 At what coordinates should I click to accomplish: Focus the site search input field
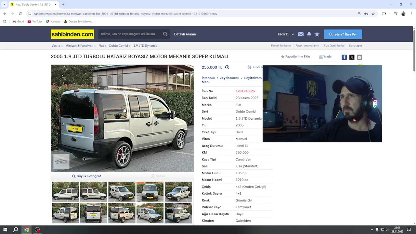click(x=130, y=34)
